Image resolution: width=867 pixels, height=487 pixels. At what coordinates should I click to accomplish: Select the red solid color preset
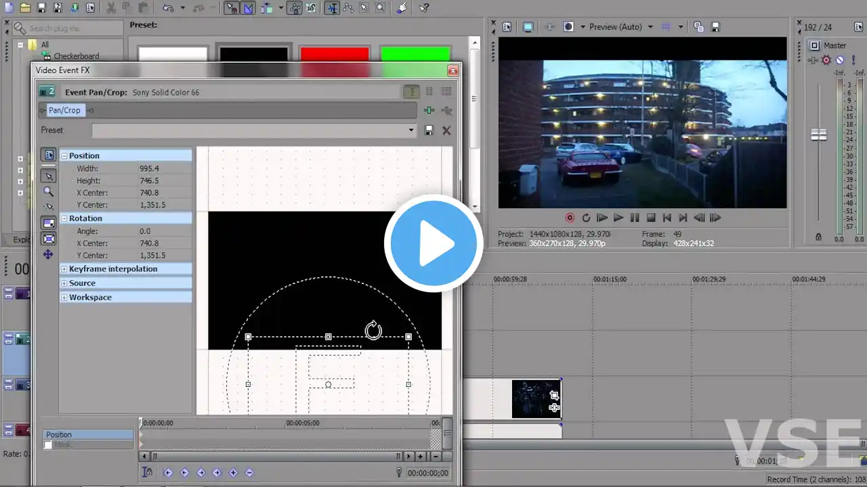[335, 54]
